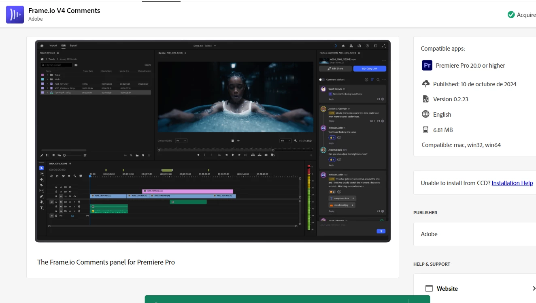Click the Adobe publisher card

(474, 234)
